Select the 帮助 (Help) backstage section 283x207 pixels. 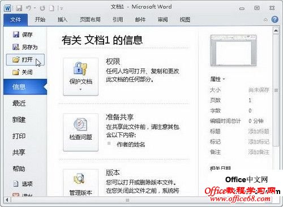coord(25,169)
